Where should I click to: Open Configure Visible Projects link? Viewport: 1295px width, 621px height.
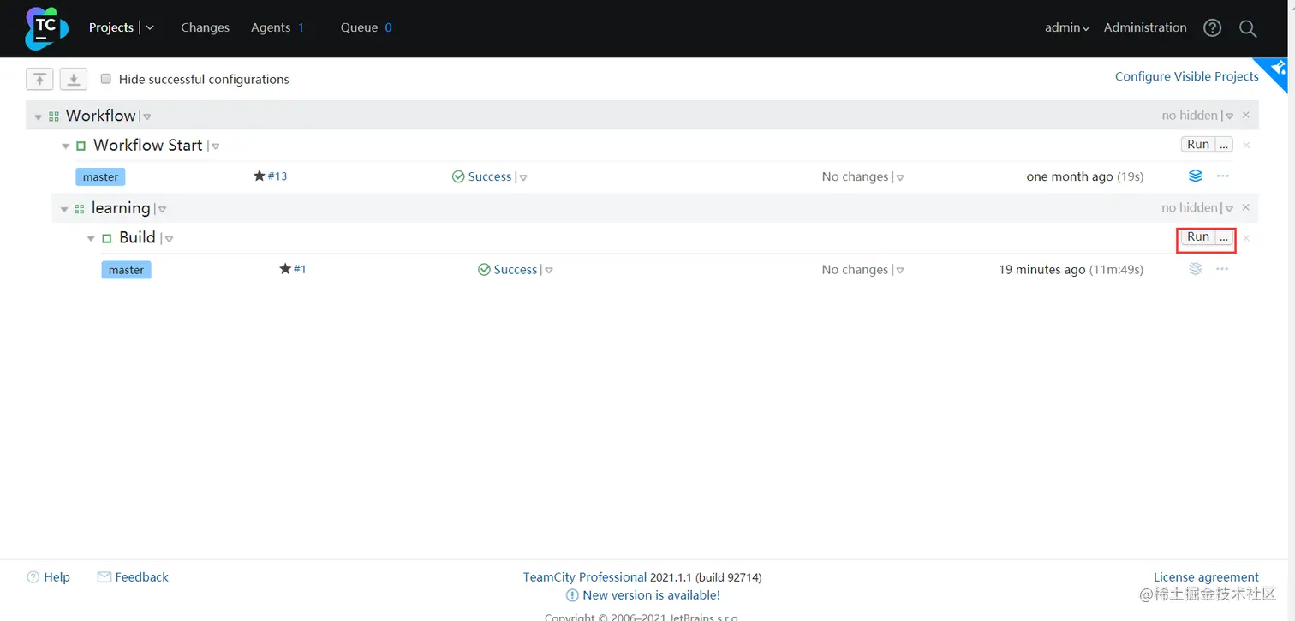point(1186,76)
